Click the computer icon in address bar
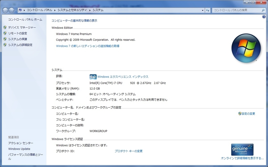Viewport: 268px width, 167px height. tap(20, 10)
